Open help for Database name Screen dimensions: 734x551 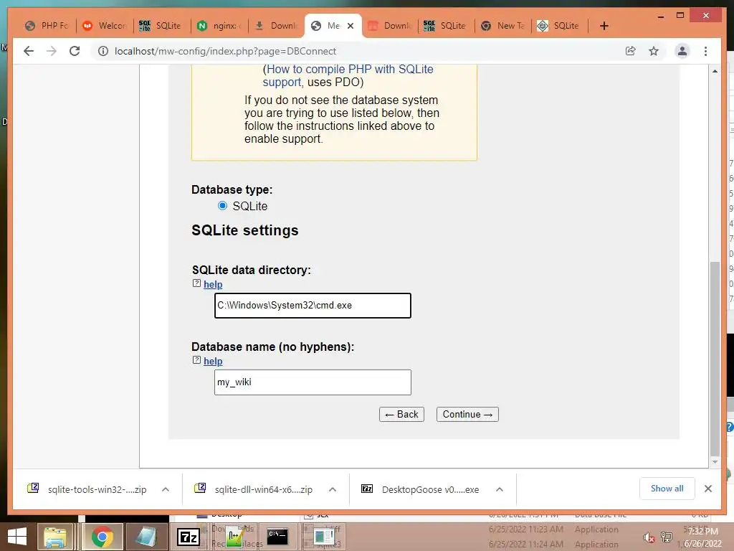213,362
